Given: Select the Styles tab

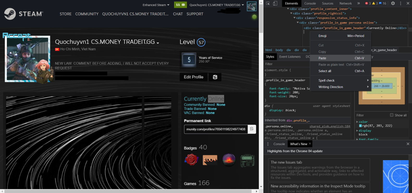Looking at the screenshot, I should (x=270, y=57).
